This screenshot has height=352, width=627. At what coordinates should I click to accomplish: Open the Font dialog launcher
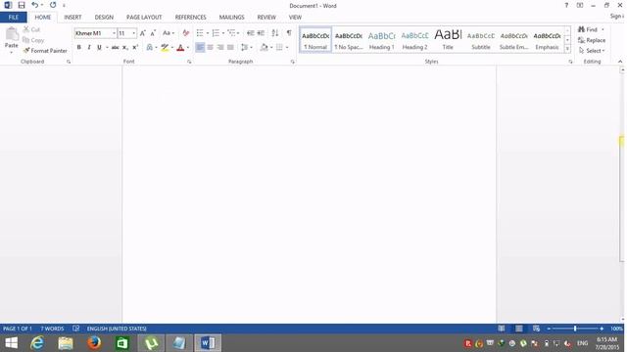point(189,62)
